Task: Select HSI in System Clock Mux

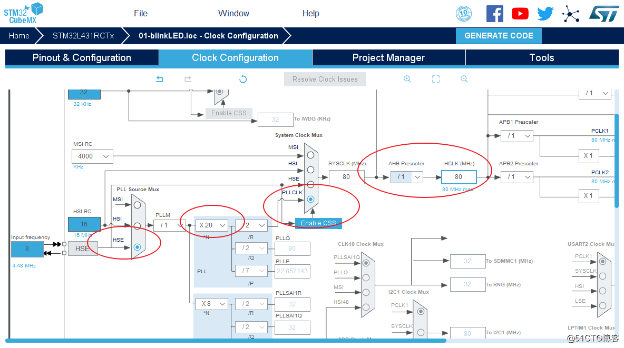Action: pos(310,170)
